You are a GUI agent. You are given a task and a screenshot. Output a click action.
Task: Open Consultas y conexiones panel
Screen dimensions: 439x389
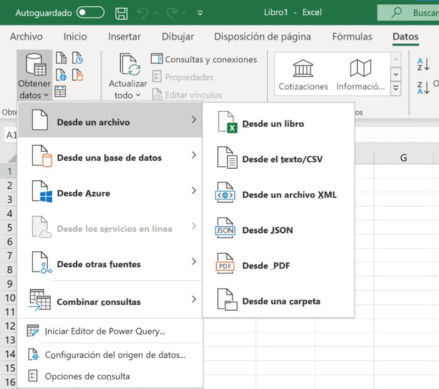coord(204,59)
